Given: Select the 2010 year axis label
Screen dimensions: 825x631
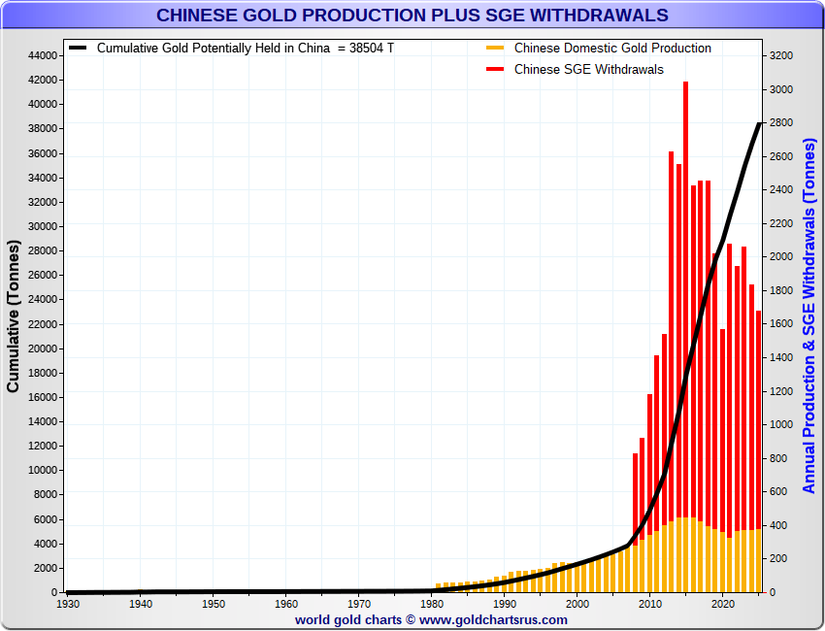Looking at the screenshot, I should click(x=650, y=604).
